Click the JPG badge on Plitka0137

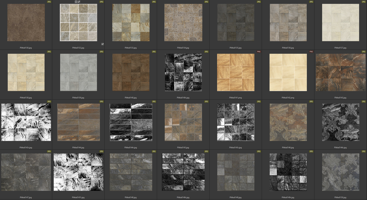coord(363,2)
